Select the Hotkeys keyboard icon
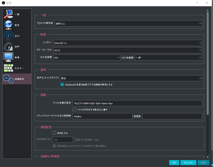Image resolution: width=213 pixels, height=167 pixels. [x=8, y=68]
